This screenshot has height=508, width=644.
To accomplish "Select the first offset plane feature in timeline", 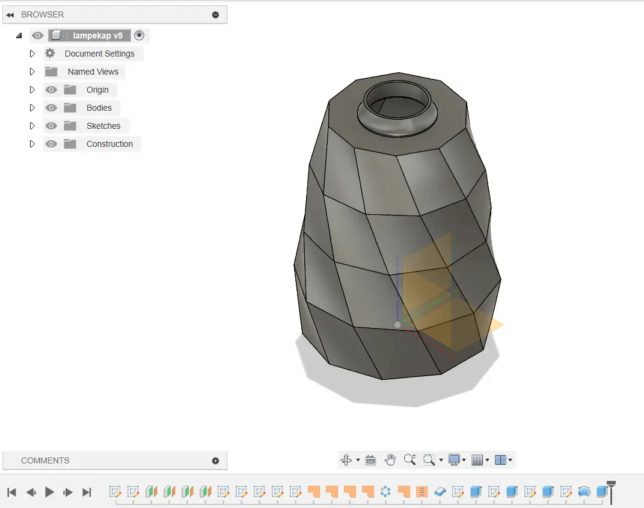I will (x=151, y=492).
